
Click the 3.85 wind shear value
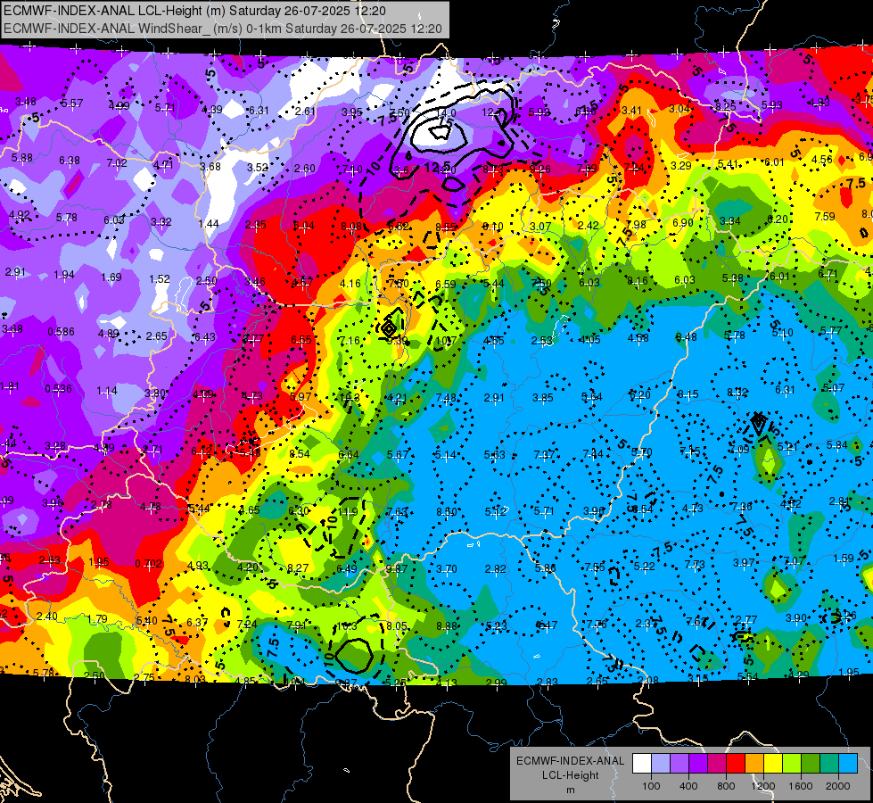[543, 397]
